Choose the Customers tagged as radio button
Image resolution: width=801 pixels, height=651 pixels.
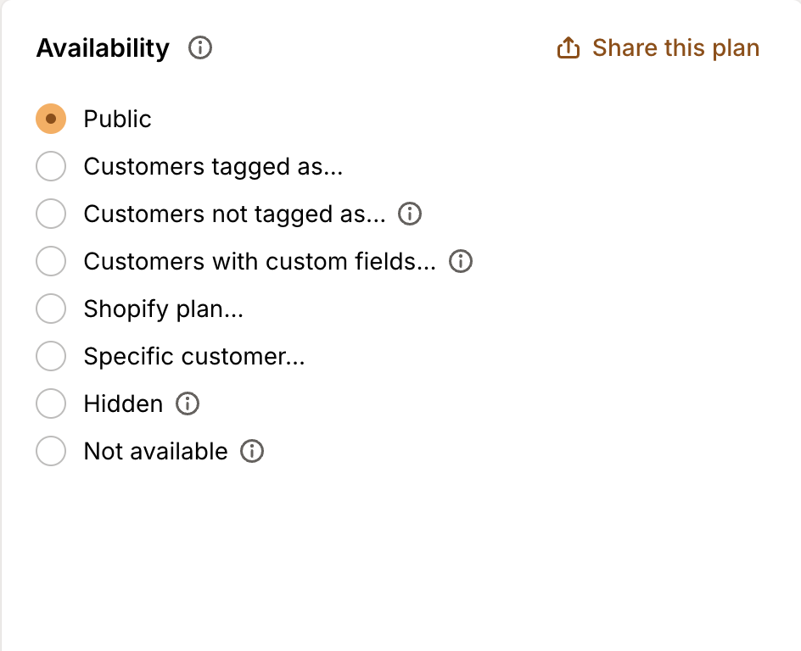(51, 167)
